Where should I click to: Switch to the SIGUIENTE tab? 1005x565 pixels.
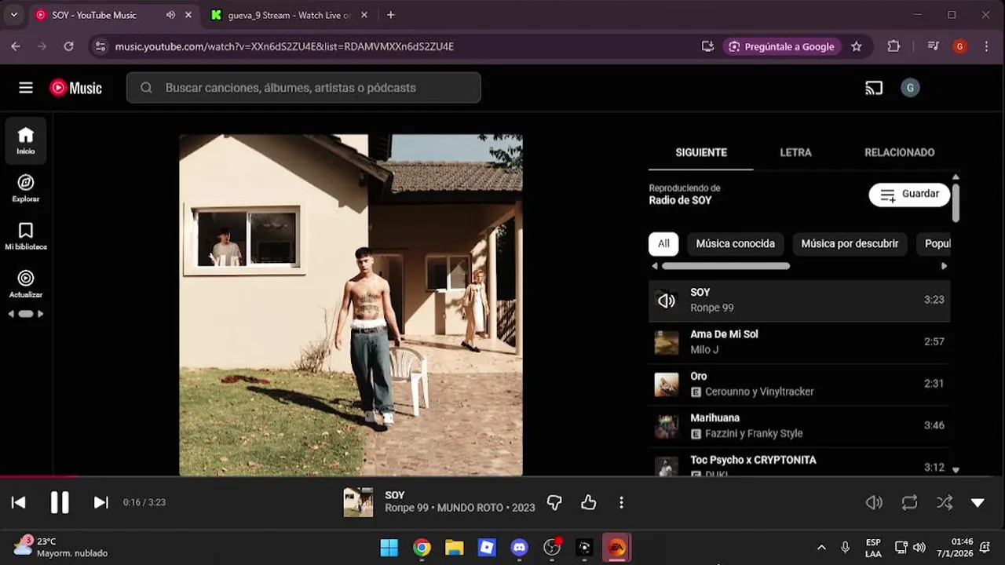click(701, 152)
